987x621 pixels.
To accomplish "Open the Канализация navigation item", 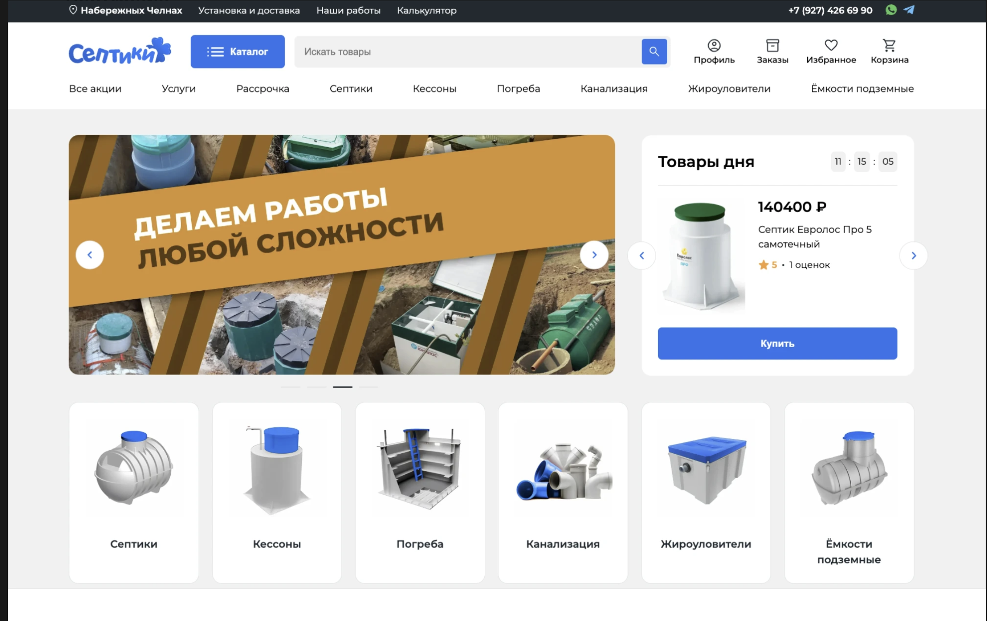I will (x=613, y=89).
